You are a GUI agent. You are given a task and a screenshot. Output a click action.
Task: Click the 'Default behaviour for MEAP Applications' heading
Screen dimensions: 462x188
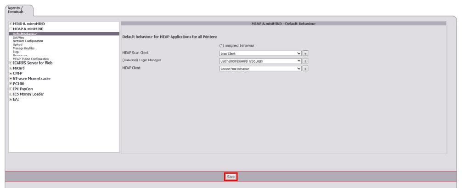170,37
